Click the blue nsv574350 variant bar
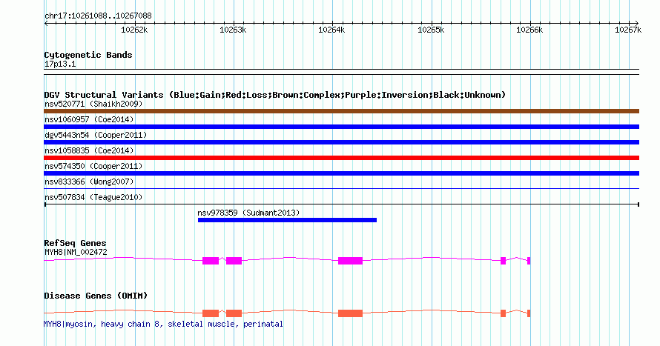This screenshot has height=346, width=660. 341,173
